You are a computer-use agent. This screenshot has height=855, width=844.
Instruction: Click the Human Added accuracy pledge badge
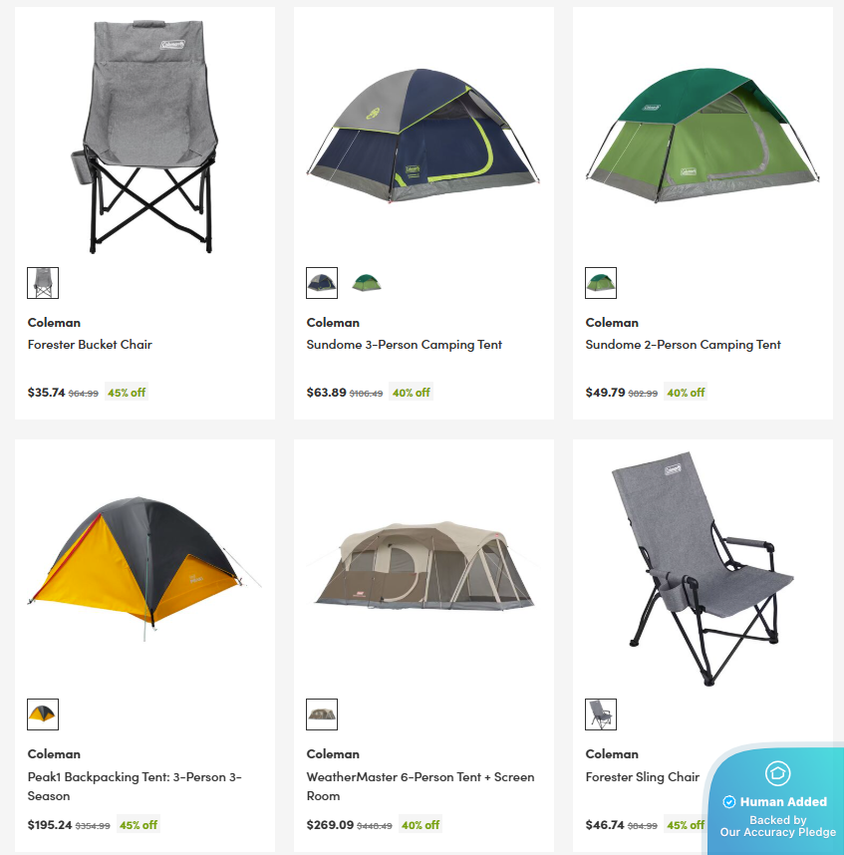point(775,801)
